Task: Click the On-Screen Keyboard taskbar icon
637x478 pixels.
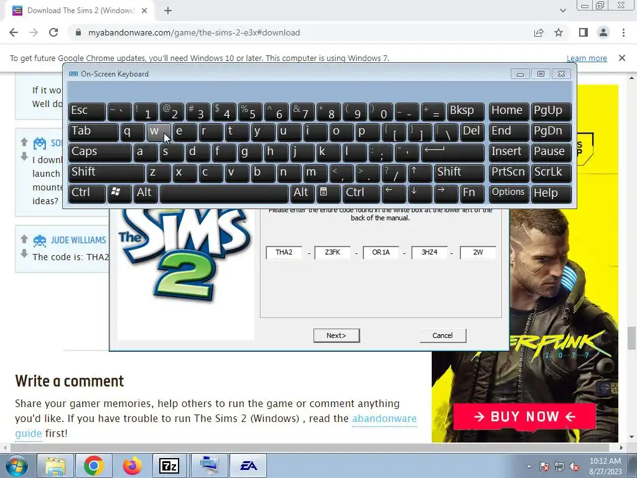Action: click(209, 466)
